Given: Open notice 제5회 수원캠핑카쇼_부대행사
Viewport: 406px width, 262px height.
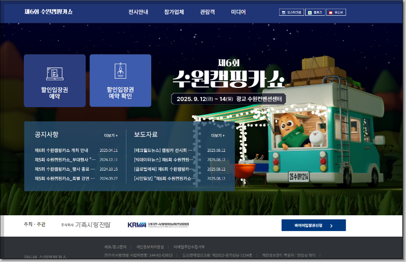Looking at the screenshot, I should [x=65, y=159].
